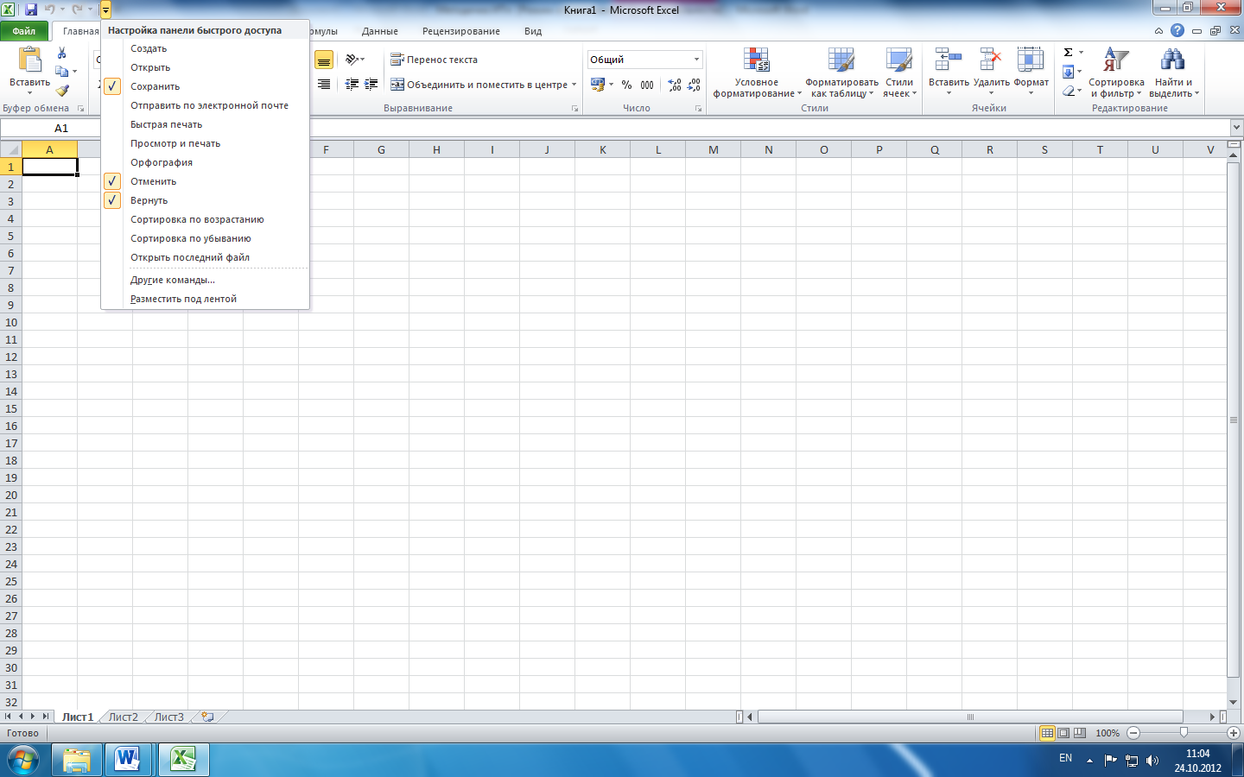Click the Redo arrow icon in title bar

point(77,9)
